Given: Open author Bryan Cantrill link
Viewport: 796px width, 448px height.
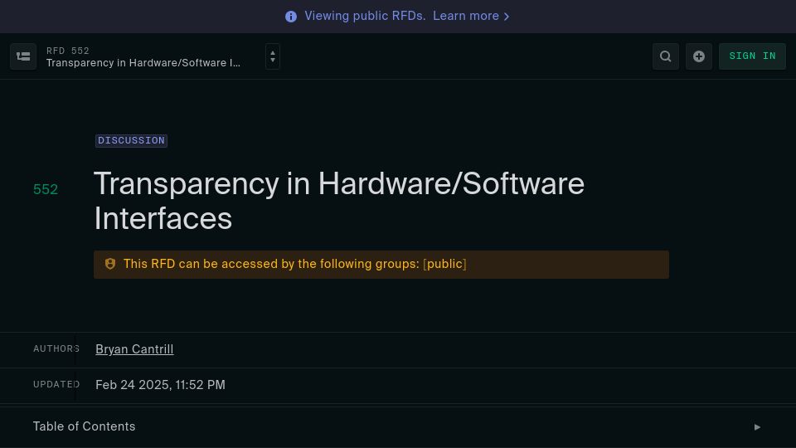Looking at the screenshot, I should tap(134, 349).
